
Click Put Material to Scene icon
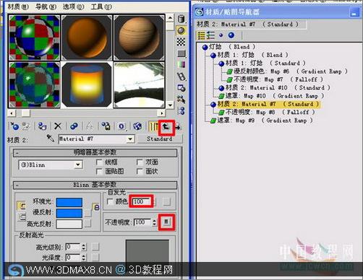(26, 126)
